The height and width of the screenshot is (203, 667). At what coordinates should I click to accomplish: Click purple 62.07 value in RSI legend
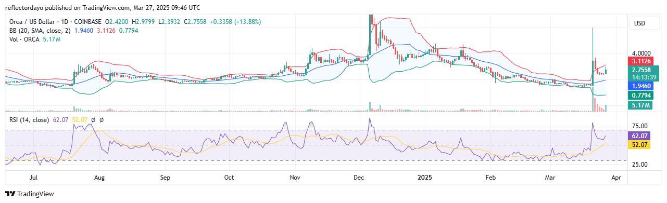point(60,120)
